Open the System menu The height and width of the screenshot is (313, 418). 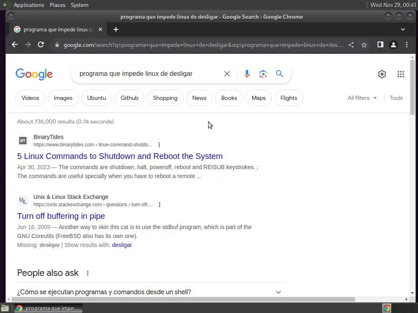[x=80, y=5]
